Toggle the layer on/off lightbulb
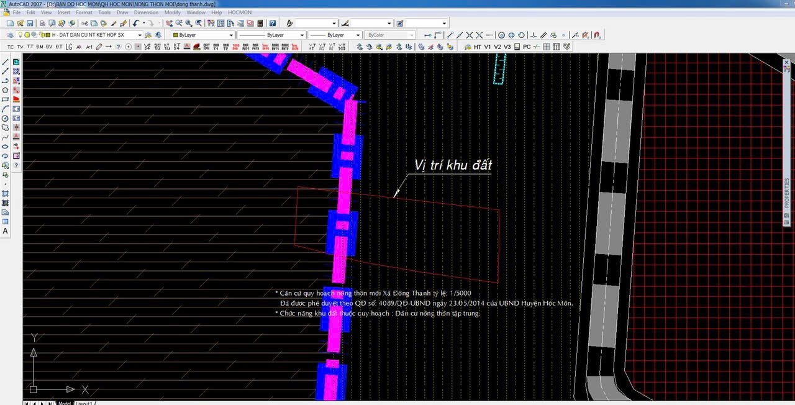This screenshot has height=405, width=795. click(x=20, y=35)
